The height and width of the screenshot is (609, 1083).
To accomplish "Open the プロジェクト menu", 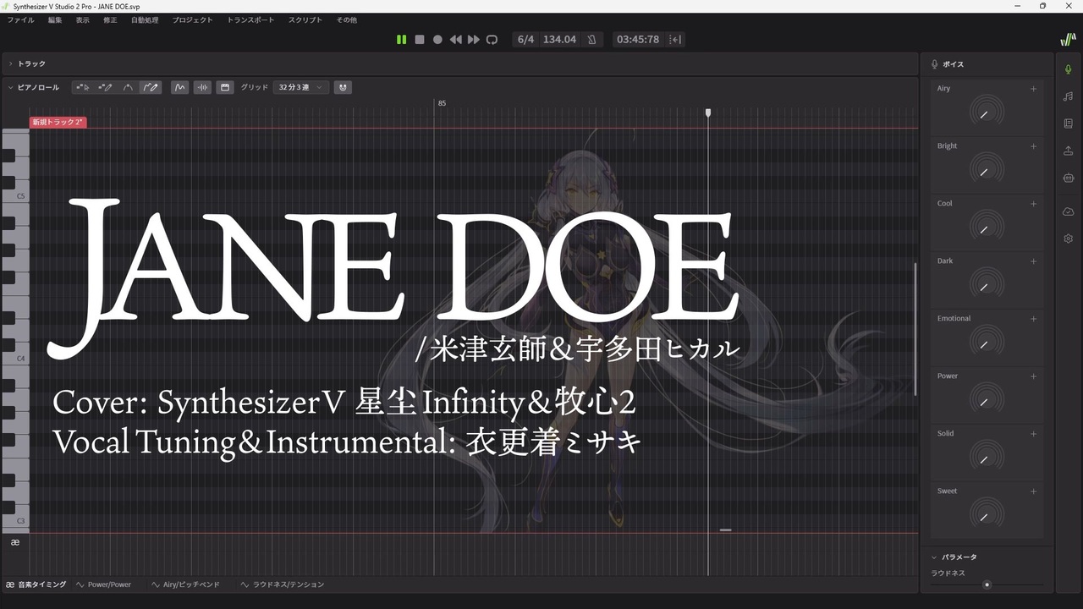I will point(193,19).
